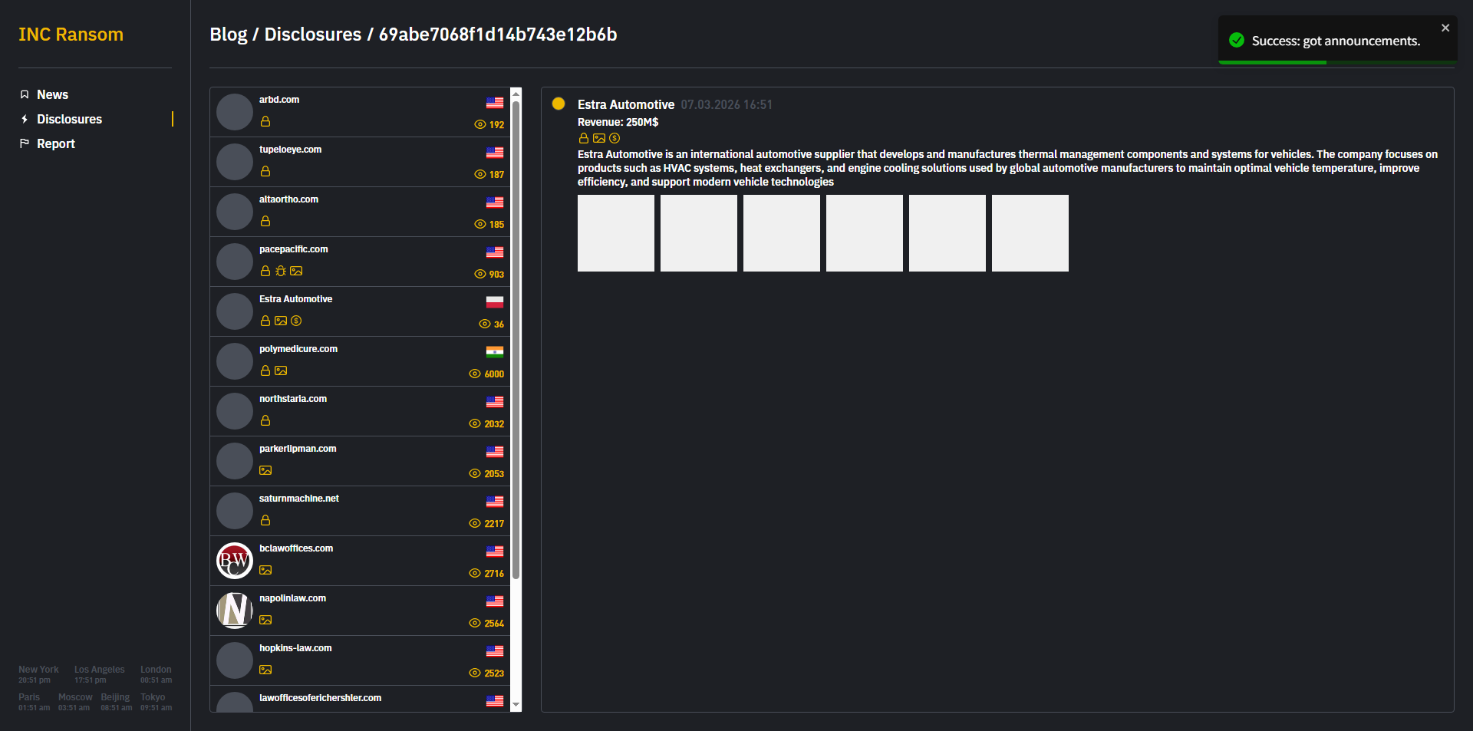
Task: Click the bug icon on pacepacific.com entry
Action: click(281, 271)
